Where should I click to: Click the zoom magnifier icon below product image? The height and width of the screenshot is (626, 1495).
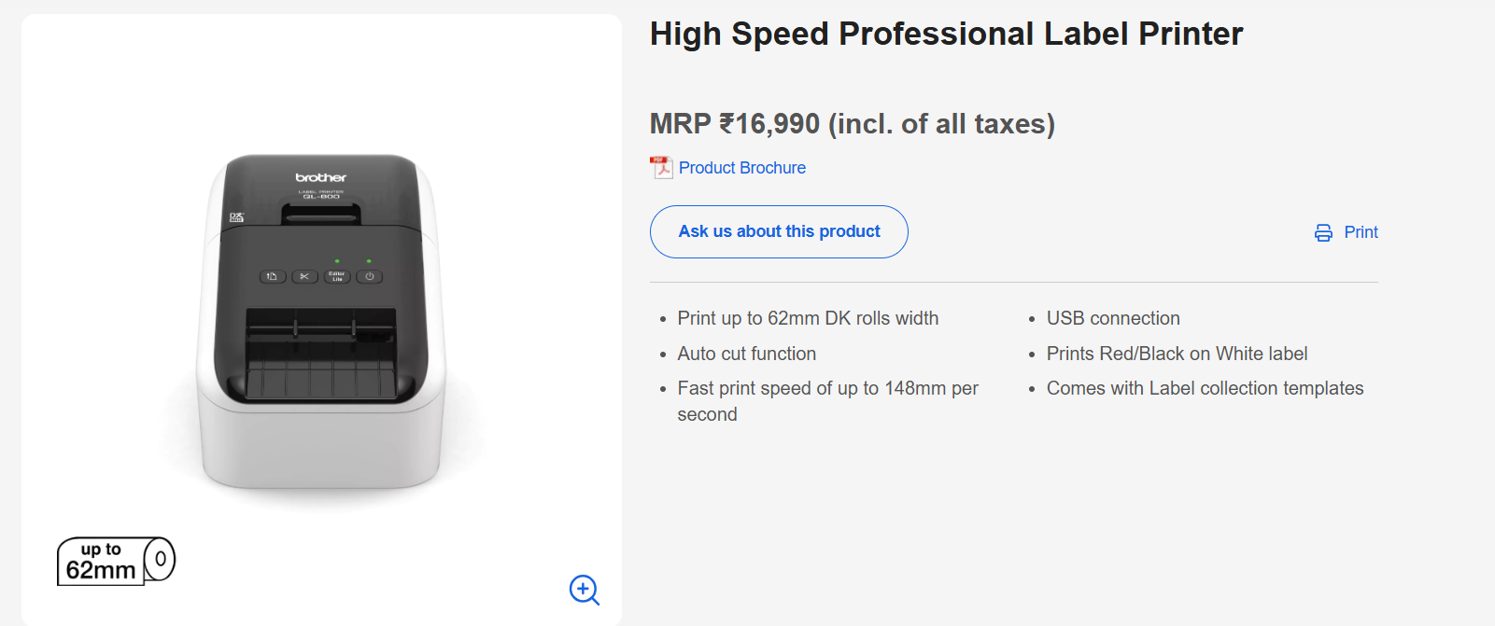[x=584, y=591]
